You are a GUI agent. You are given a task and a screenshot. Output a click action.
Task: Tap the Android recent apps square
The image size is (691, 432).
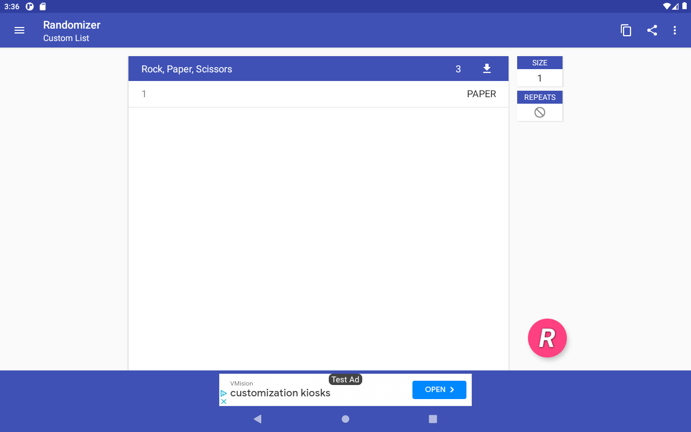[433, 419]
